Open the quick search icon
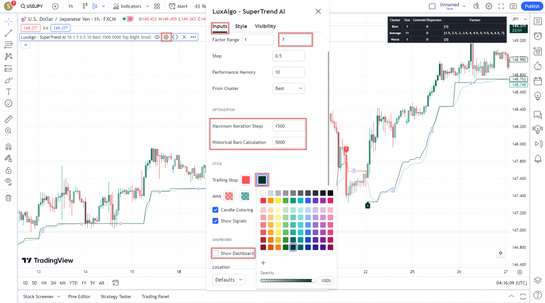This screenshot has height=303, width=545. [x=476, y=6]
